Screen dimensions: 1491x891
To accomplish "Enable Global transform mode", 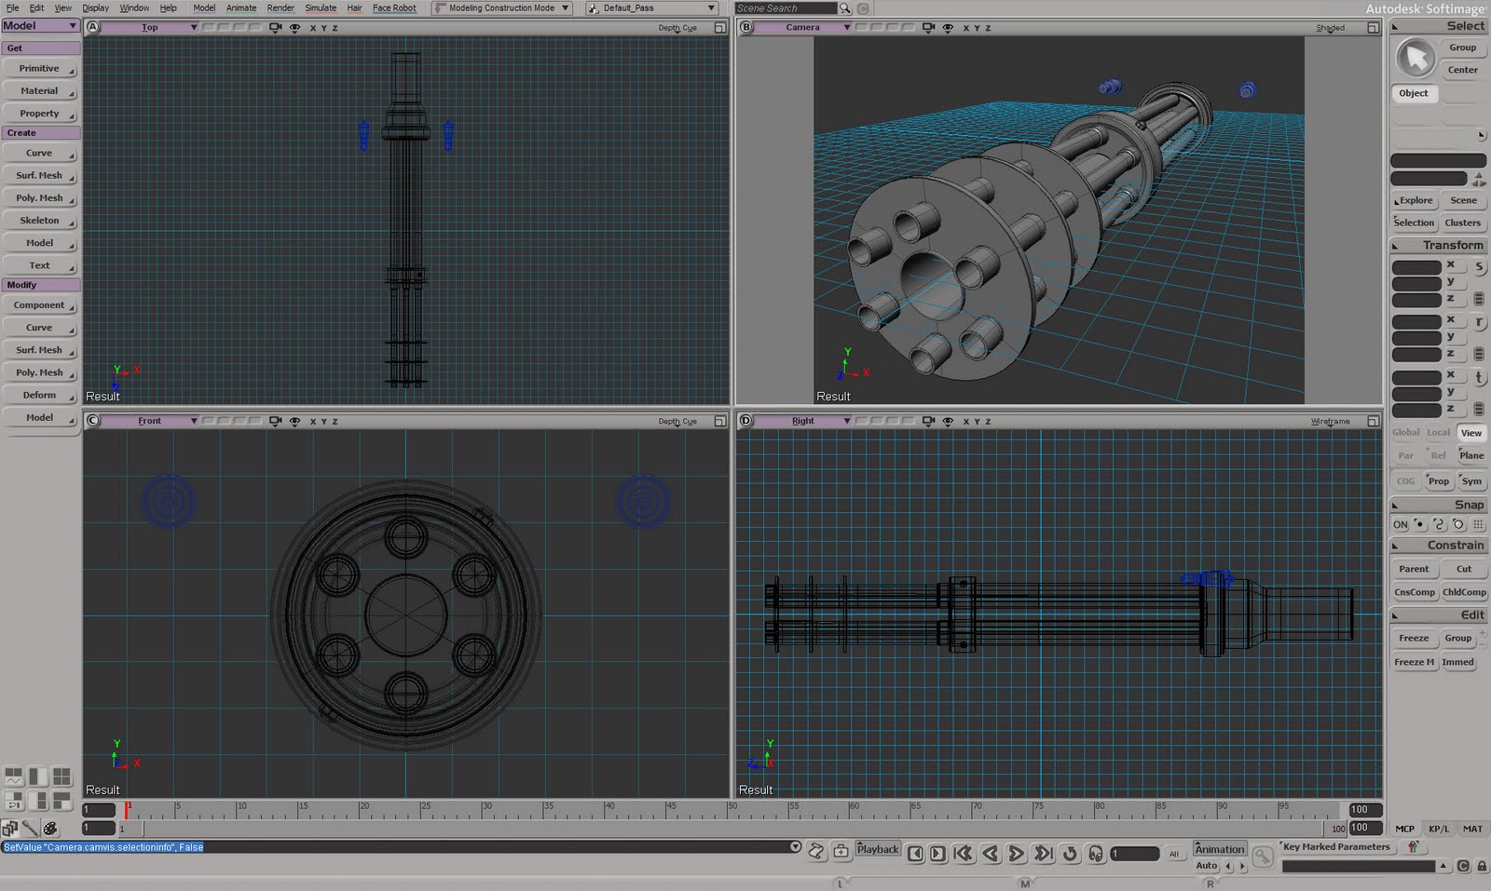I will point(1406,433).
